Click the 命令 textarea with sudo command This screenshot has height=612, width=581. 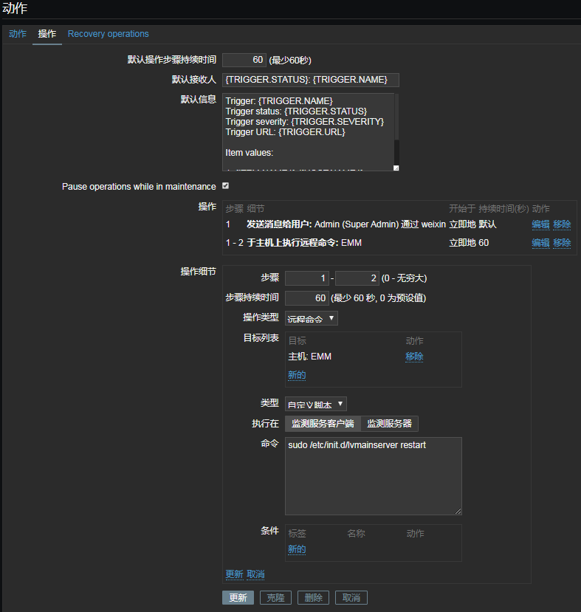[374, 476]
